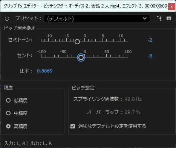176x148 pixels.
Task: Click the セント value -8
Action: point(150,56)
